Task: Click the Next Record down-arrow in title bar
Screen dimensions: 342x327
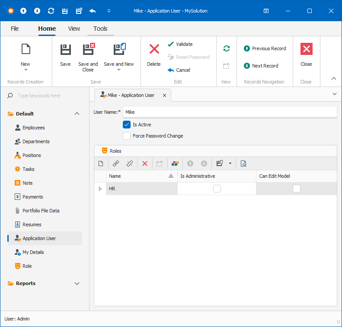Action: (x=37, y=11)
